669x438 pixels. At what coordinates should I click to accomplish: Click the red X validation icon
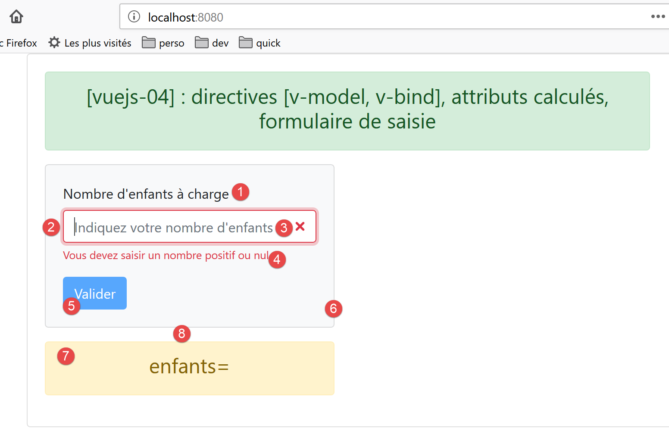[x=300, y=226]
